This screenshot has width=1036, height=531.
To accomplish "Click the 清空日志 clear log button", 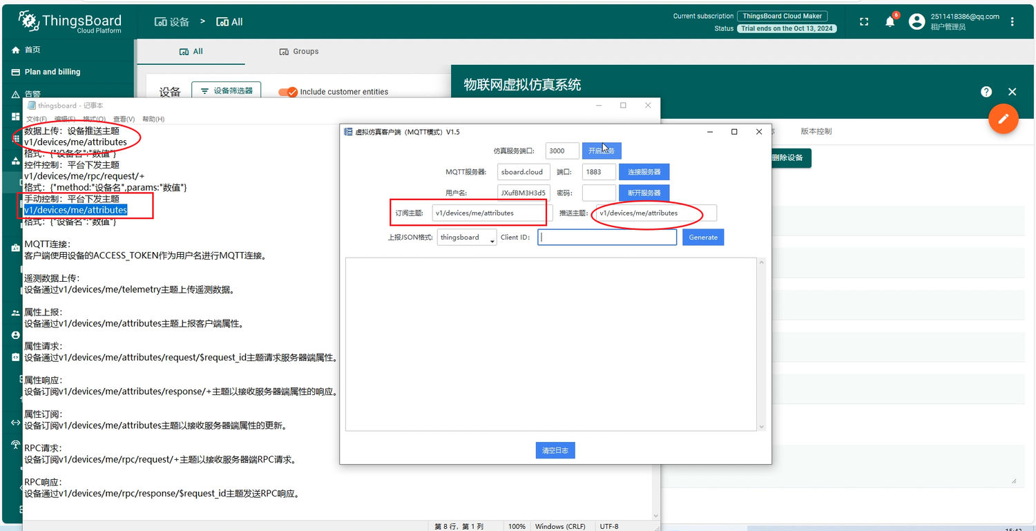I will pyautogui.click(x=555, y=450).
